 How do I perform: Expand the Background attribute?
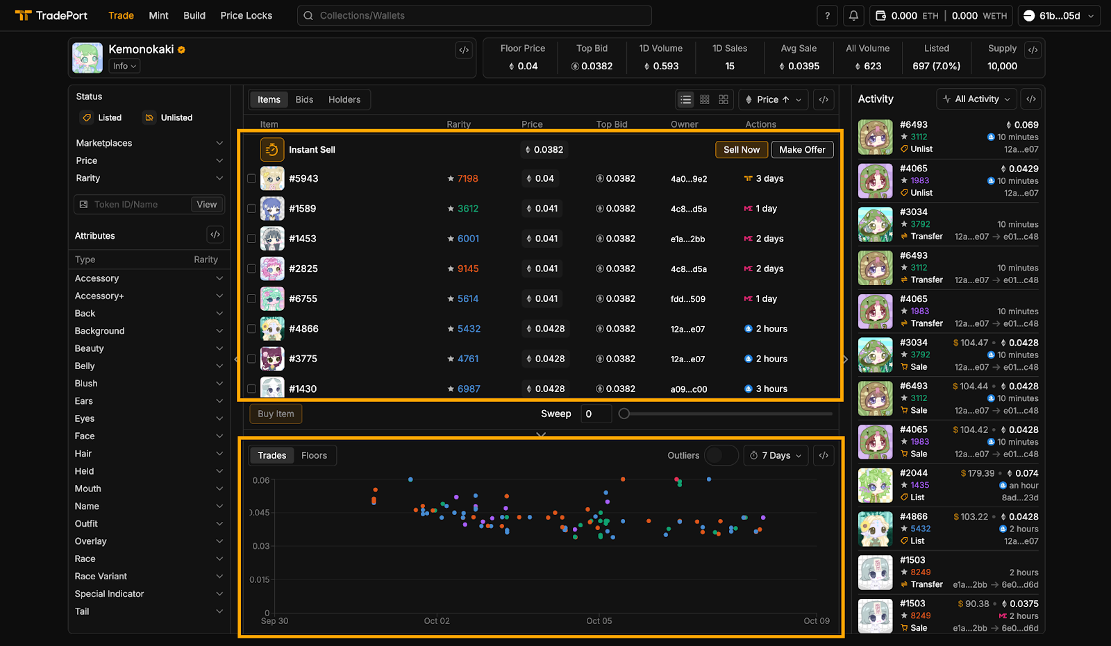point(149,331)
